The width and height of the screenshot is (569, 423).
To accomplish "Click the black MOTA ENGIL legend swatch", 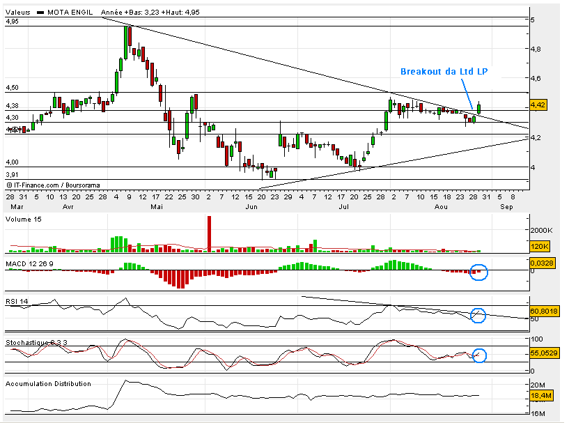I will click(x=40, y=13).
